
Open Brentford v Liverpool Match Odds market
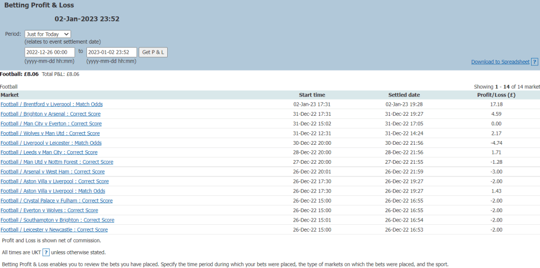point(52,104)
